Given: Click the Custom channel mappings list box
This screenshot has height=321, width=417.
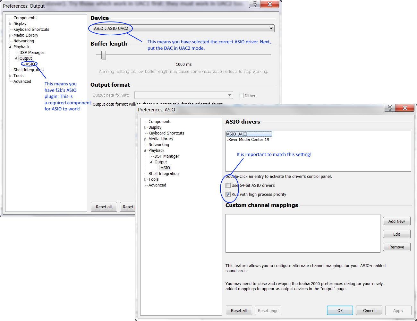Looking at the screenshot, I should [x=303, y=233].
